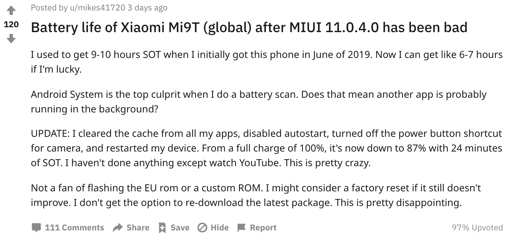The height and width of the screenshot is (243, 513).
Task: Click the vote score of 120
Action: click(11, 25)
